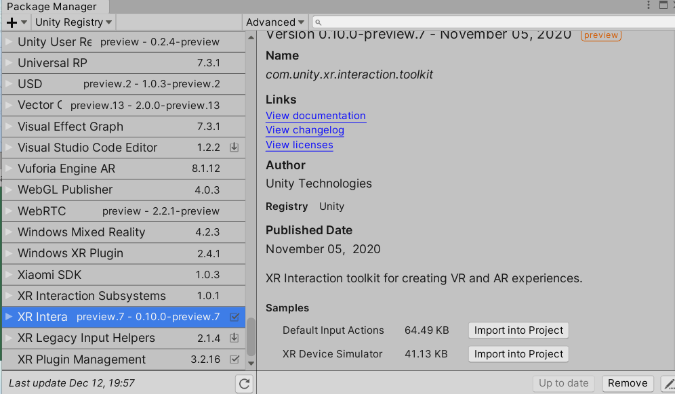675x394 pixels.
Task: Click the preview tag label
Action: (x=601, y=35)
